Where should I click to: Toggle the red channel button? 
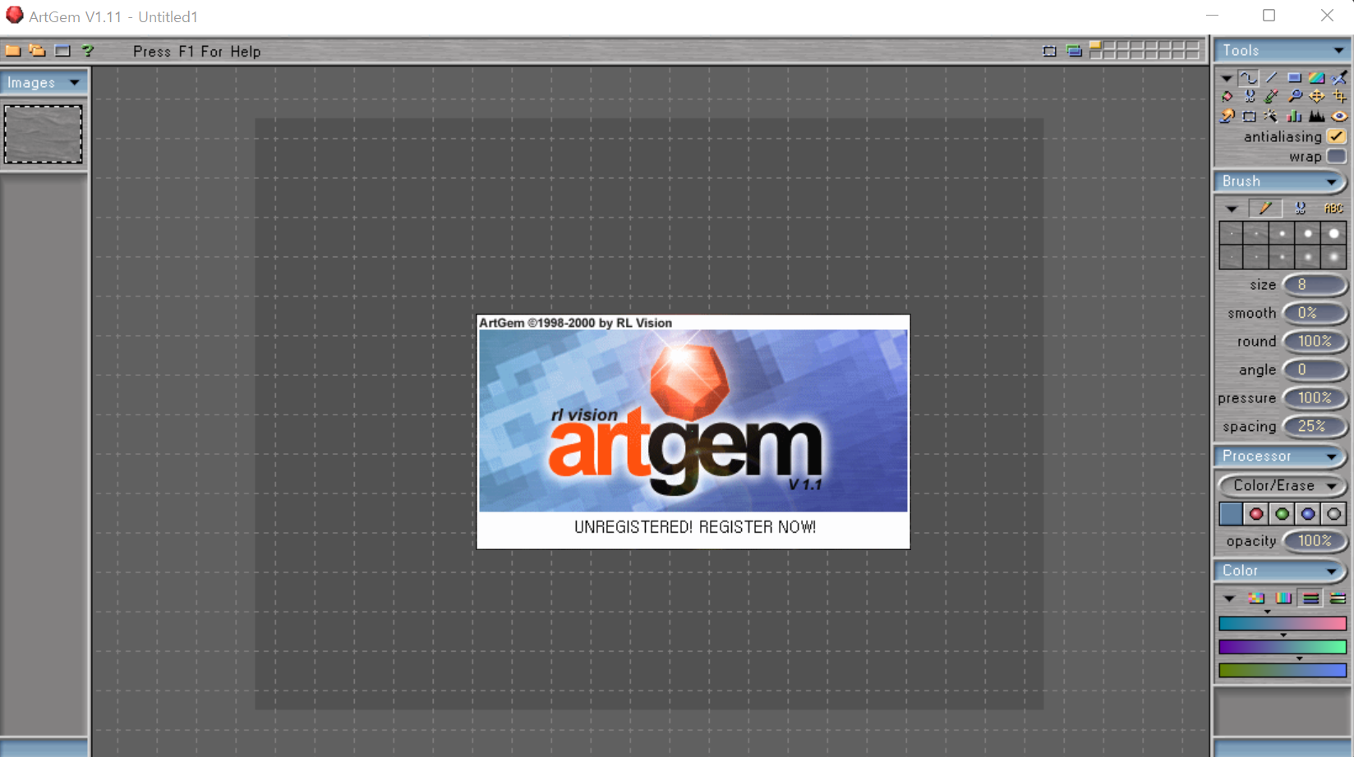tap(1256, 514)
